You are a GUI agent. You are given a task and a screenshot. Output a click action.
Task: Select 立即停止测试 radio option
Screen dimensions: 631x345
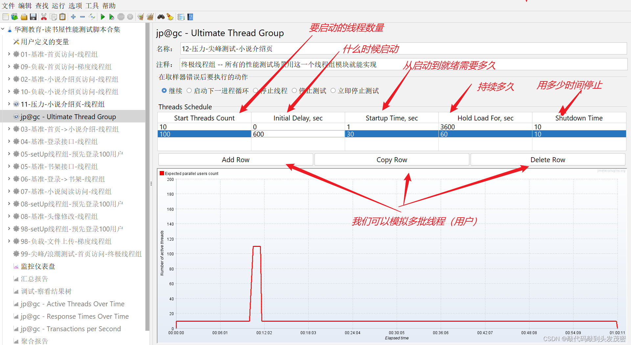(x=333, y=91)
